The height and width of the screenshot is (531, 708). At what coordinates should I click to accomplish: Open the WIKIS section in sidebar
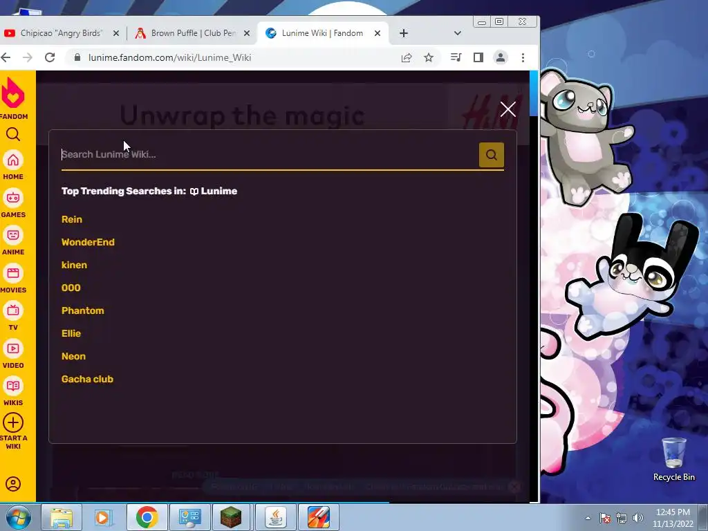tap(13, 391)
